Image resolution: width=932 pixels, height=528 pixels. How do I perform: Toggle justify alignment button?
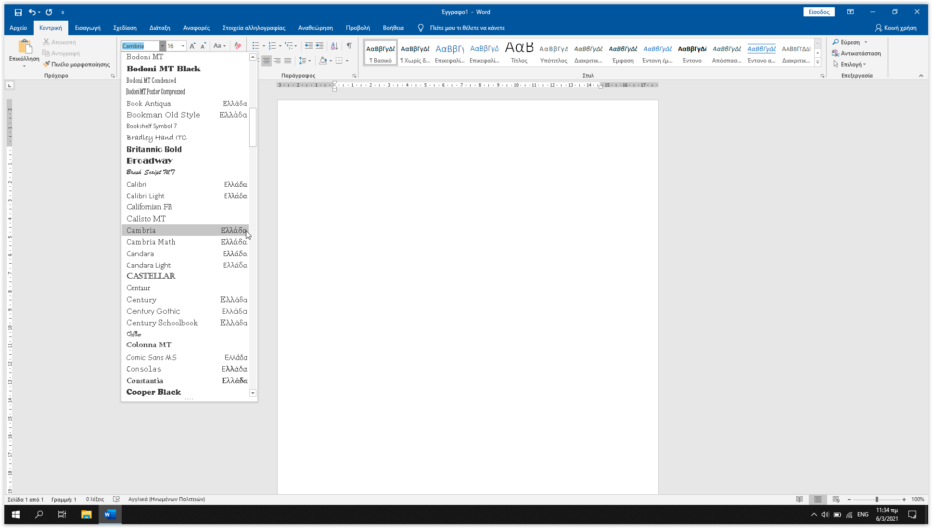(288, 61)
